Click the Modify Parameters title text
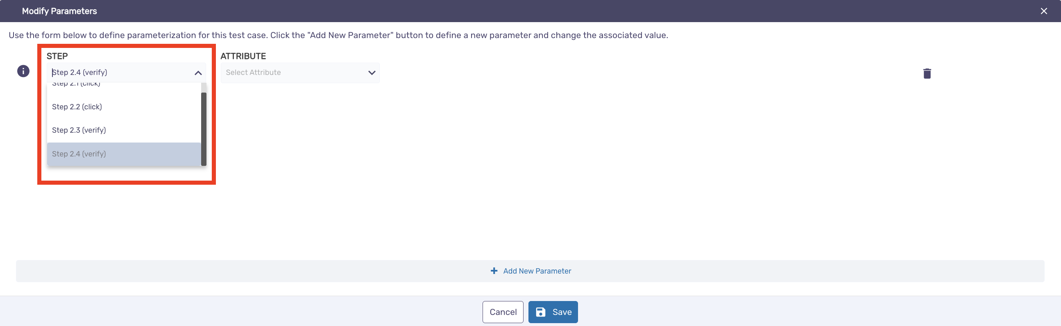Screen dimensions: 1061x326 click(59, 11)
